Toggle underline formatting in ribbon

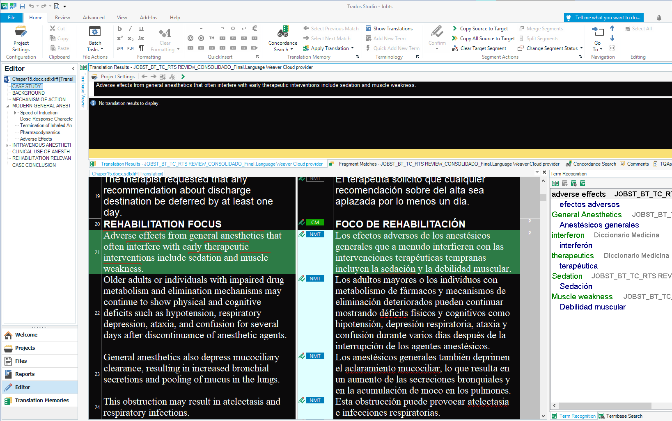(141, 29)
